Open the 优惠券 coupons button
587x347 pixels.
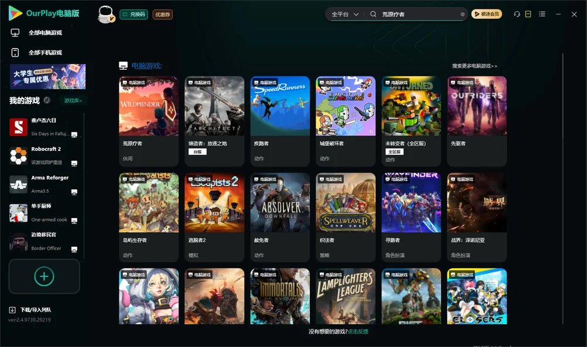tap(163, 15)
